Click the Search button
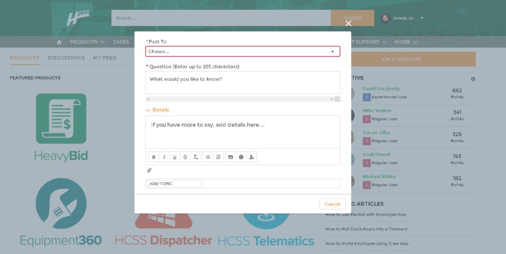 point(352,18)
